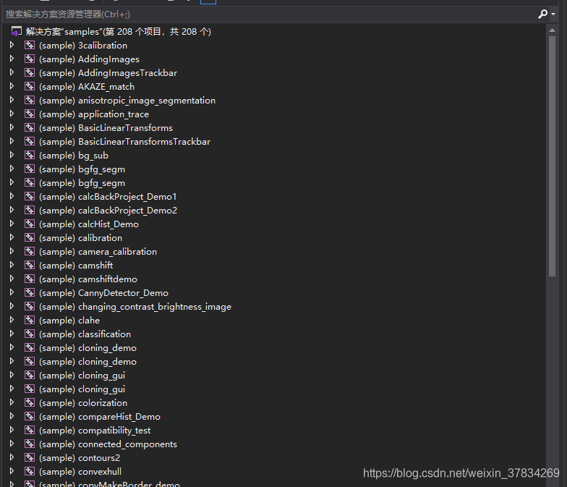
Task: Click the project icon for calcBackProject_Demo2
Action: [x=30, y=210]
